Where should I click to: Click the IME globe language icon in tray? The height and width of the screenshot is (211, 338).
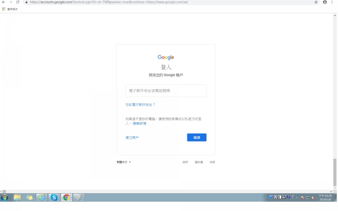pyautogui.click(x=271, y=197)
